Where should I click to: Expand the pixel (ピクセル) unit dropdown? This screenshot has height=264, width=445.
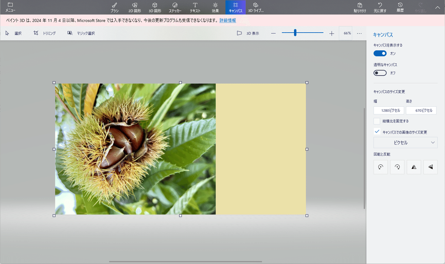(x=405, y=143)
